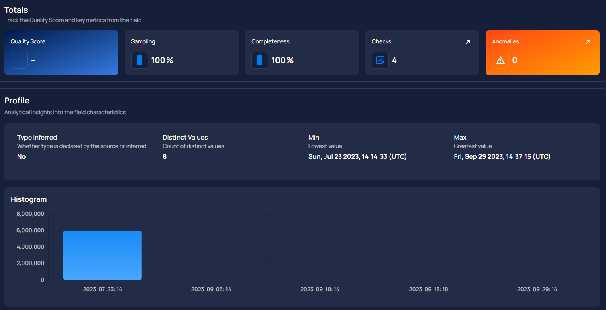
Task: Click the 6,000,000 y-axis label
Action: (31, 230)
